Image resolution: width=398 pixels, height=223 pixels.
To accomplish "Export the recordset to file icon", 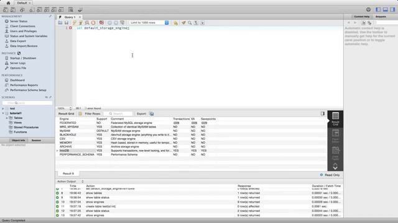I will pos(152,114).
